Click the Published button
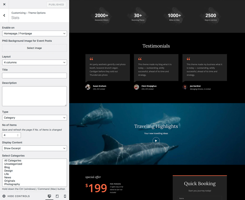Screen dimensions: 245x200 (56, 5)
